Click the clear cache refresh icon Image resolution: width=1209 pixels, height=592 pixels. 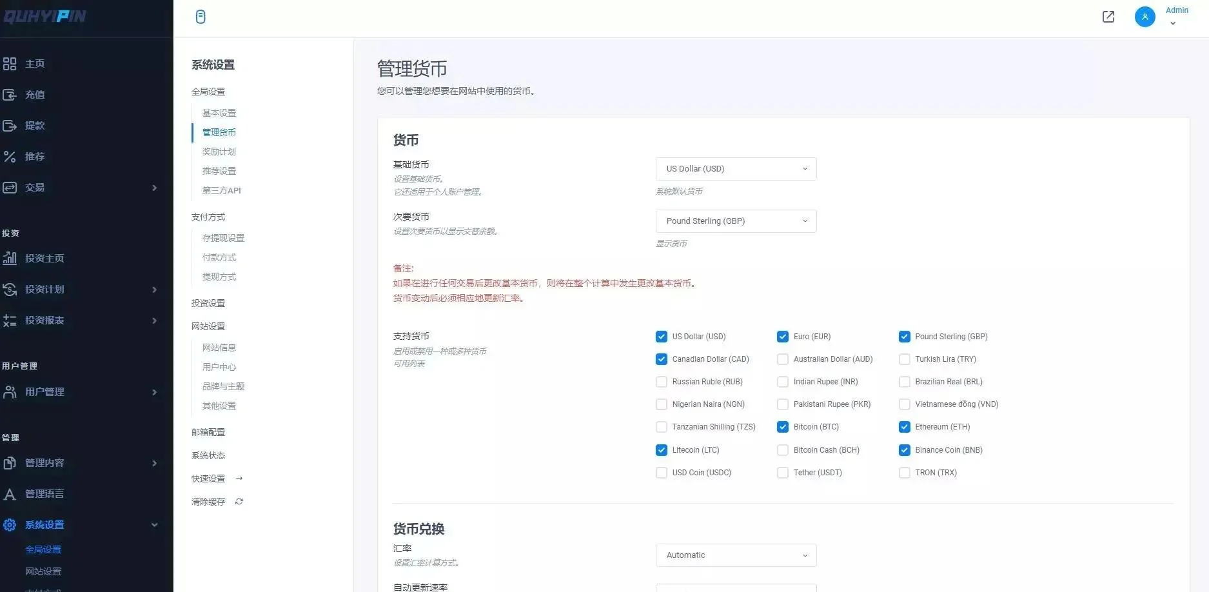[x=239, y=502]
